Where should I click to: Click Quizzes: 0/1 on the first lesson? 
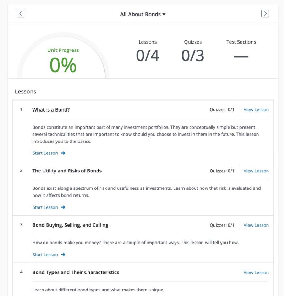(222, 110)
